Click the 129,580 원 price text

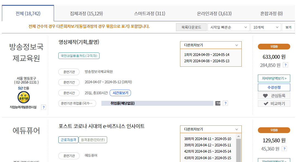(x=274, y=140)
